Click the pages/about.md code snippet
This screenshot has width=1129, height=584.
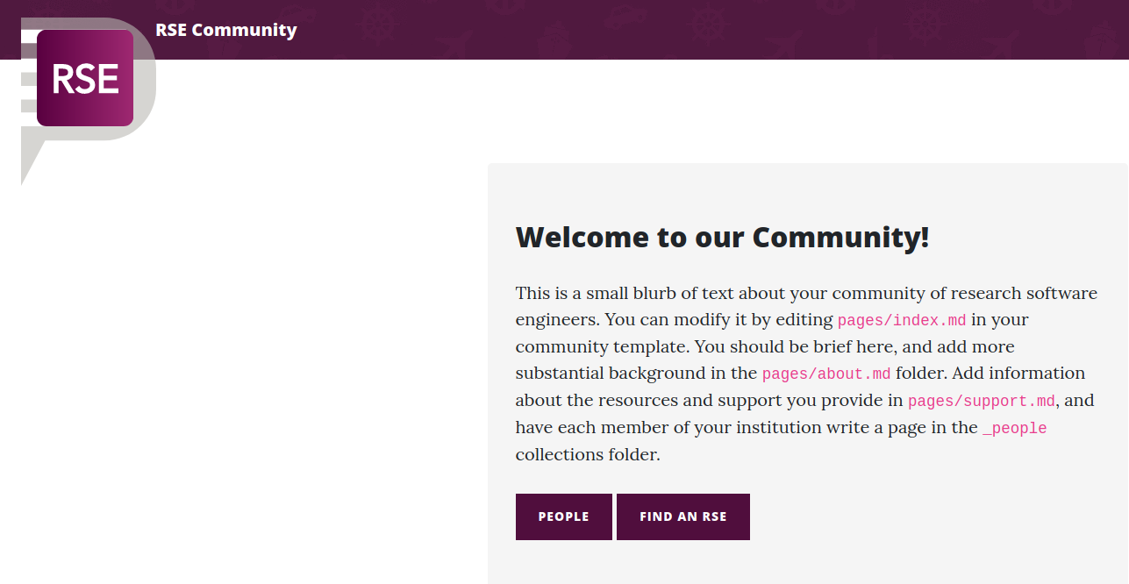pos(826,374)
